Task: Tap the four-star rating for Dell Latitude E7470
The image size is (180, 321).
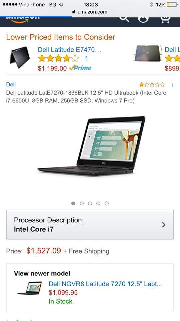Action: pos(58,59)
